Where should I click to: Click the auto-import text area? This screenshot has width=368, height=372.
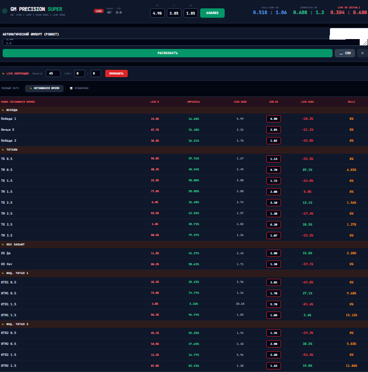(x=181, y=42)
